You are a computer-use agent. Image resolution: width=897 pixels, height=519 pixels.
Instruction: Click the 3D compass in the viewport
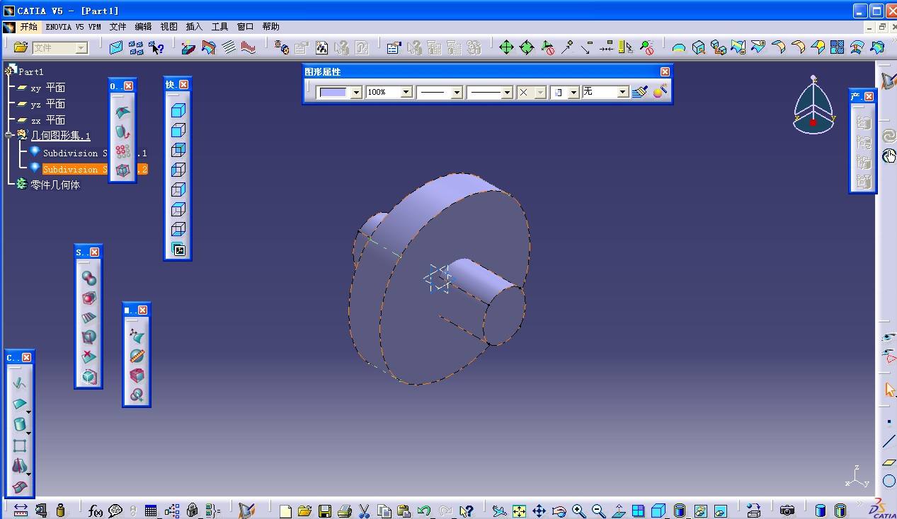point(813,106)
